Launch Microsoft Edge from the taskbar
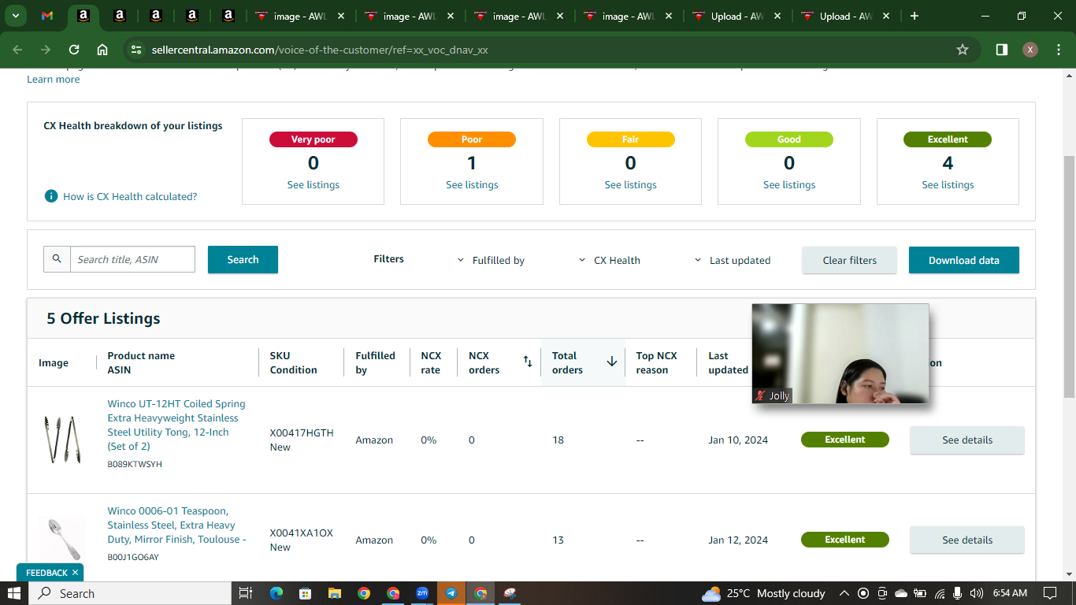 click(x=276, y=593)
